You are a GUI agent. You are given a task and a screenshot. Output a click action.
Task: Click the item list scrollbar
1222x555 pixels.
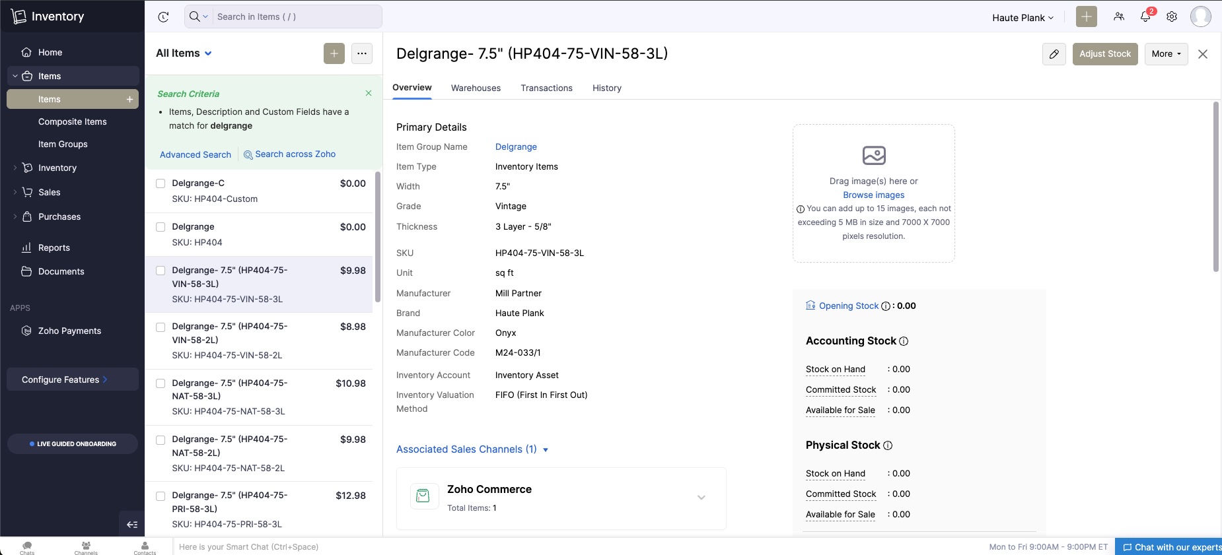tap(378, 237)
